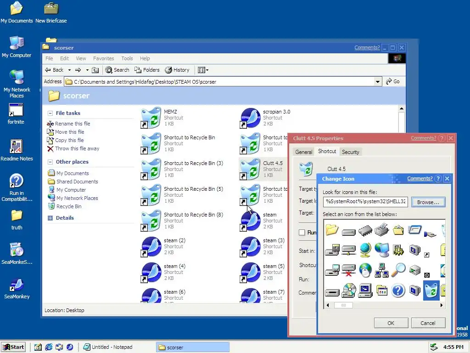Select the drive with red X icon
The image size is (470, 353).
pyautogui.click(x=349, y=270)
